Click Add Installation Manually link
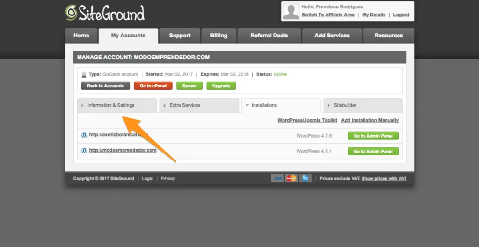This screenshot has width=479, height=247. (370, 120)
